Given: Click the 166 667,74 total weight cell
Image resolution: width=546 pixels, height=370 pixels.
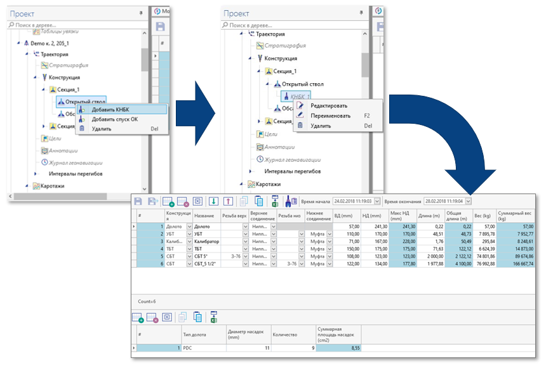Looking at the screenshot, I should point(516,264).
